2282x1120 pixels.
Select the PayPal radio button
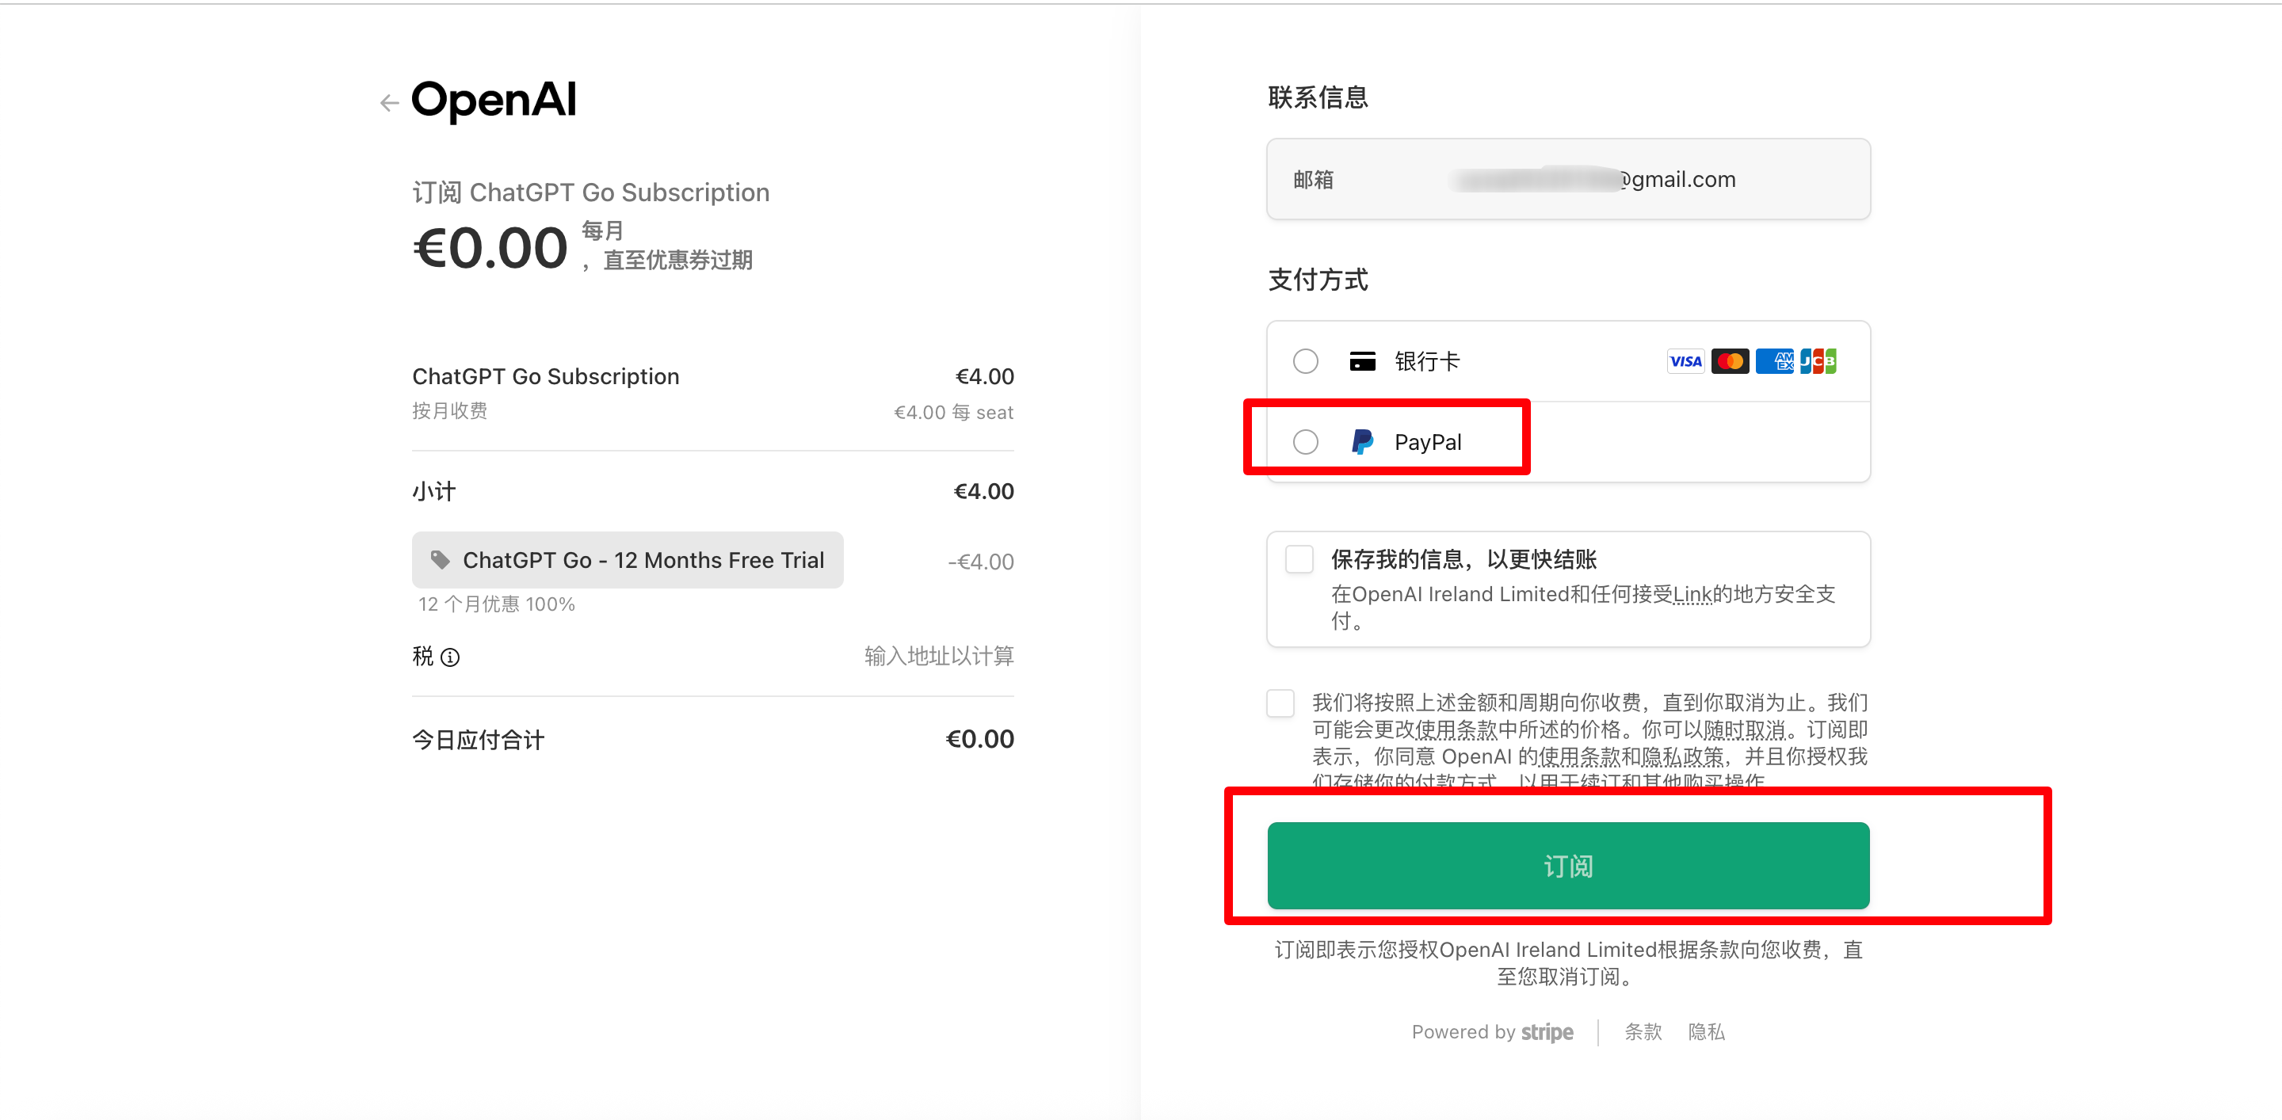pyautogui.click(x=1306, y=442)
